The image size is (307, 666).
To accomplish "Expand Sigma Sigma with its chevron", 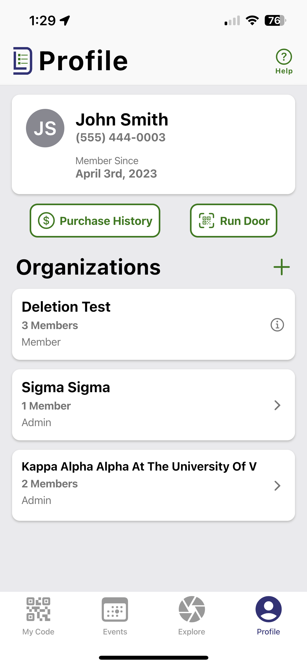I will point(277,405).
